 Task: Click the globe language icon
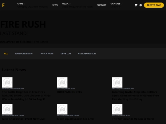click(x=140, y=5)
